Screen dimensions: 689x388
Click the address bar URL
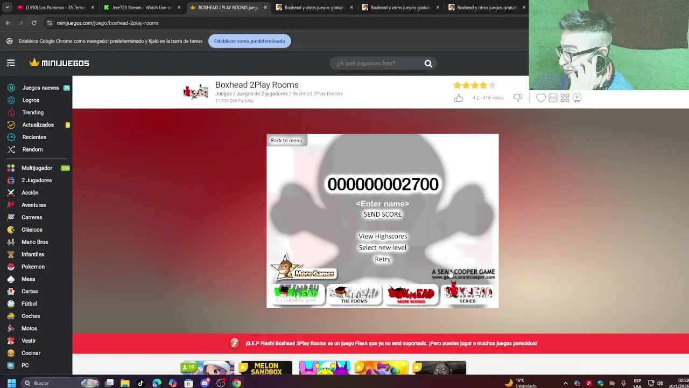click(x=108, y=23)
